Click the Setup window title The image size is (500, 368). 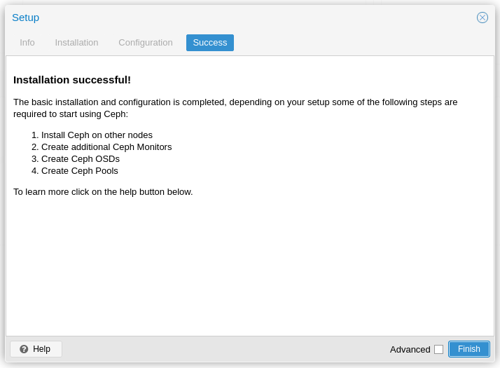click(x=26, y=18)
